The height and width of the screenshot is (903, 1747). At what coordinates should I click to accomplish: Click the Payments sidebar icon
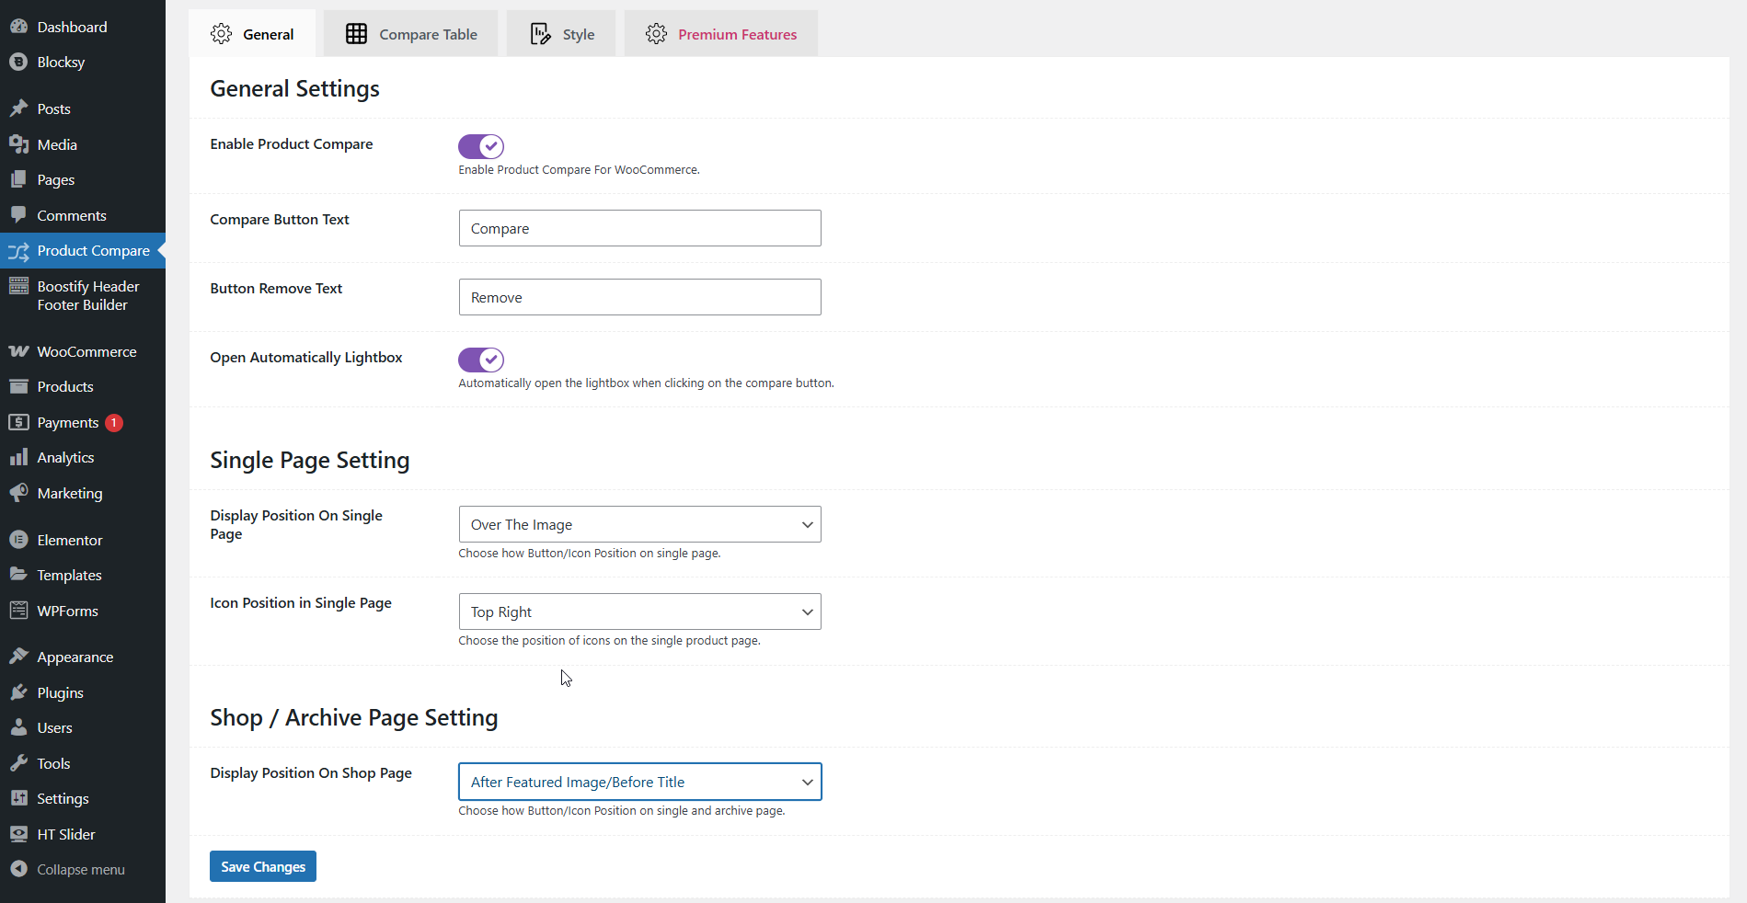point(18,422)
